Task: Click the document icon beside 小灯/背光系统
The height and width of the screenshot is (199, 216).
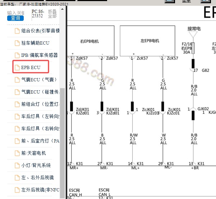Action: tap(17, 165)
